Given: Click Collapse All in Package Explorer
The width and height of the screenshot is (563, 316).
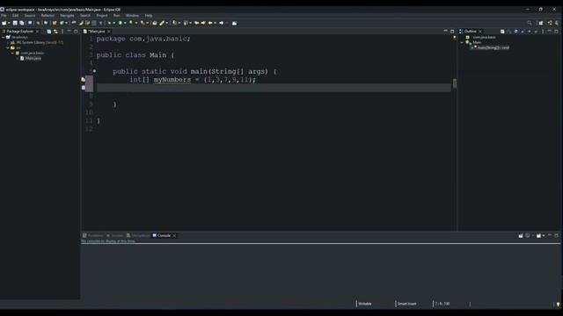Looking at the screenshot, I should pyautogui.click(x=49, y=32).
